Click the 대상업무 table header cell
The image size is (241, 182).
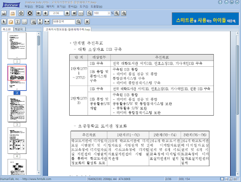pos(99,57)
